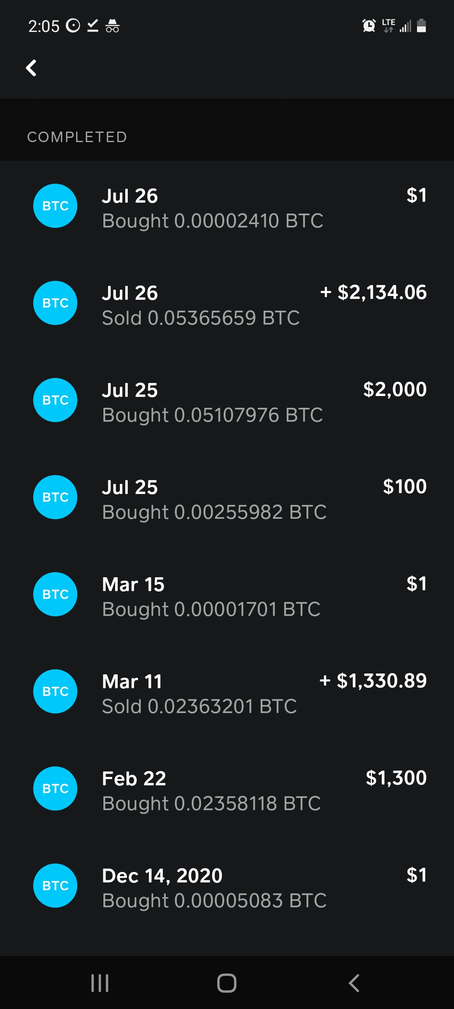Tap BTC icon for Mar 11 sale

pos(55,692)
